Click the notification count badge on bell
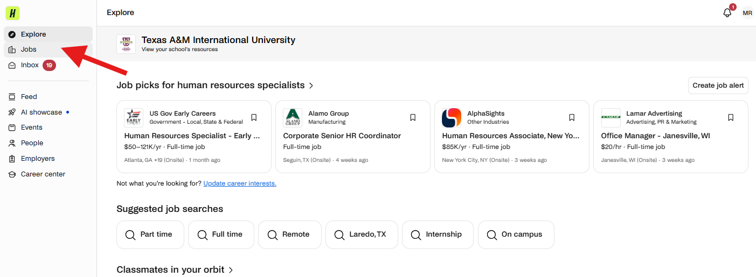Screen dimensions: 756x277 pyautogui.click(x=732, y=7)
